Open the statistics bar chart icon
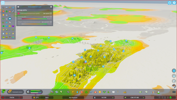This screenshot has height=100, width=177. click(x=152, y=92)
